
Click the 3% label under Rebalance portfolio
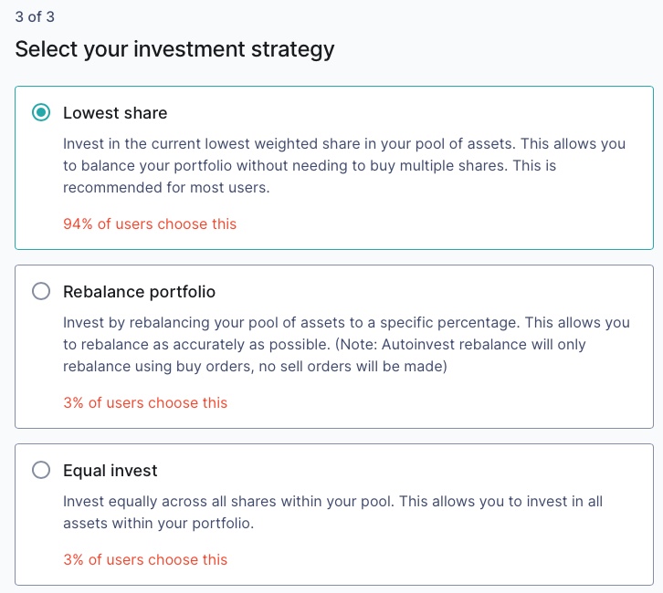pos(145,402)
